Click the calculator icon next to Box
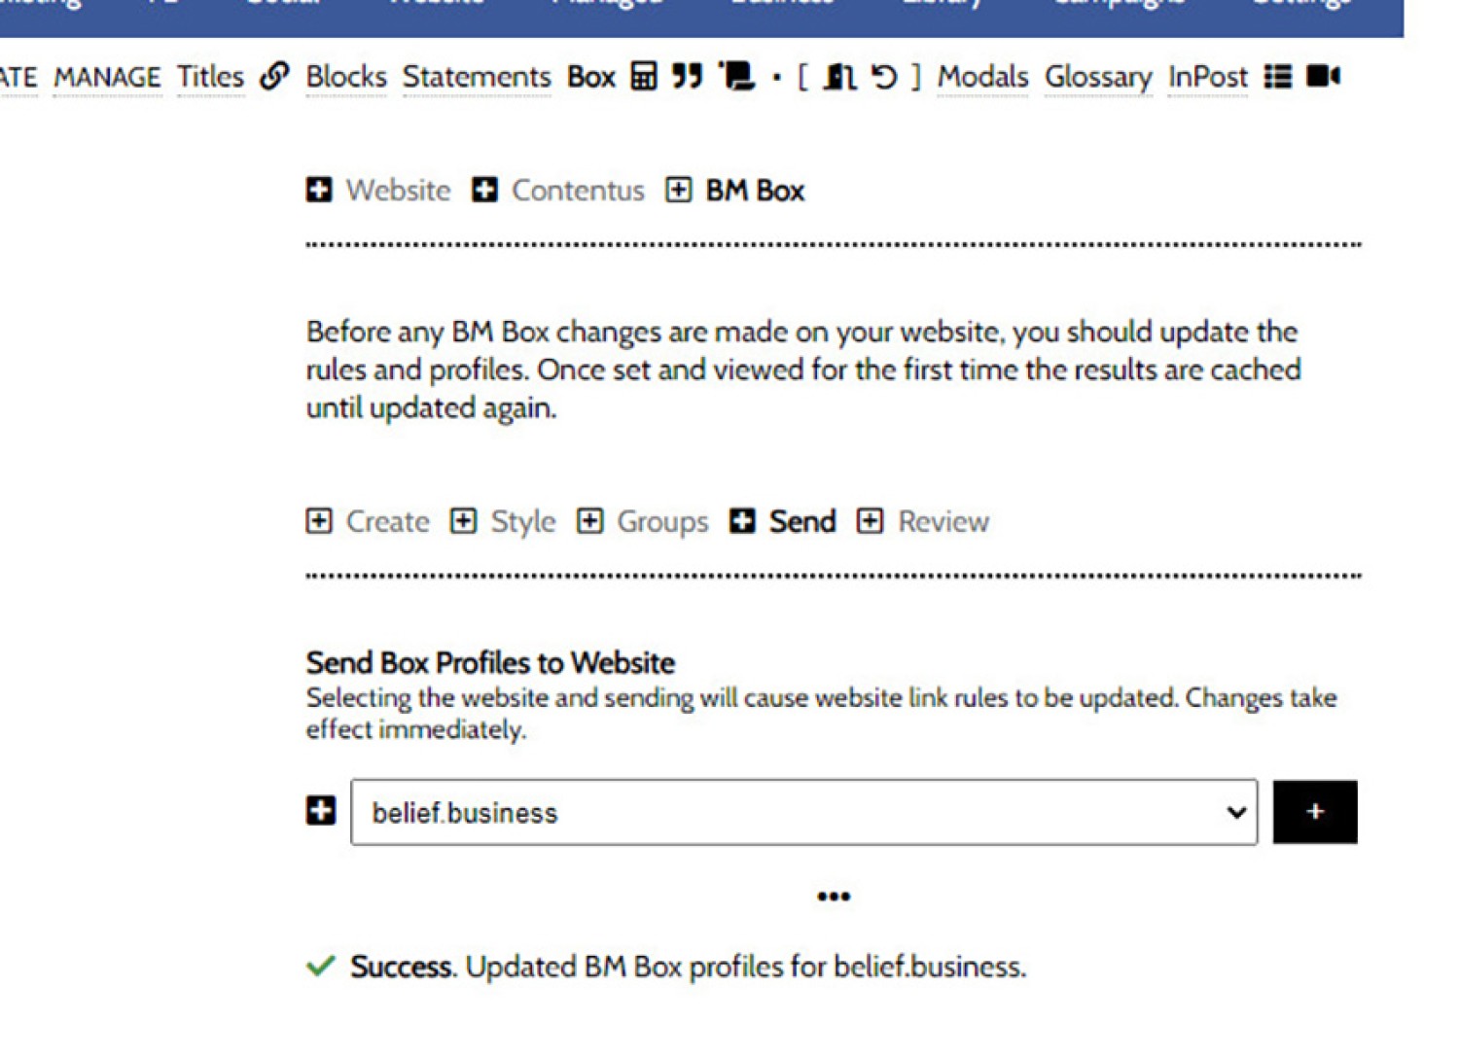The width and height of the screenshot is (1459, 1057). click(644, 76)
